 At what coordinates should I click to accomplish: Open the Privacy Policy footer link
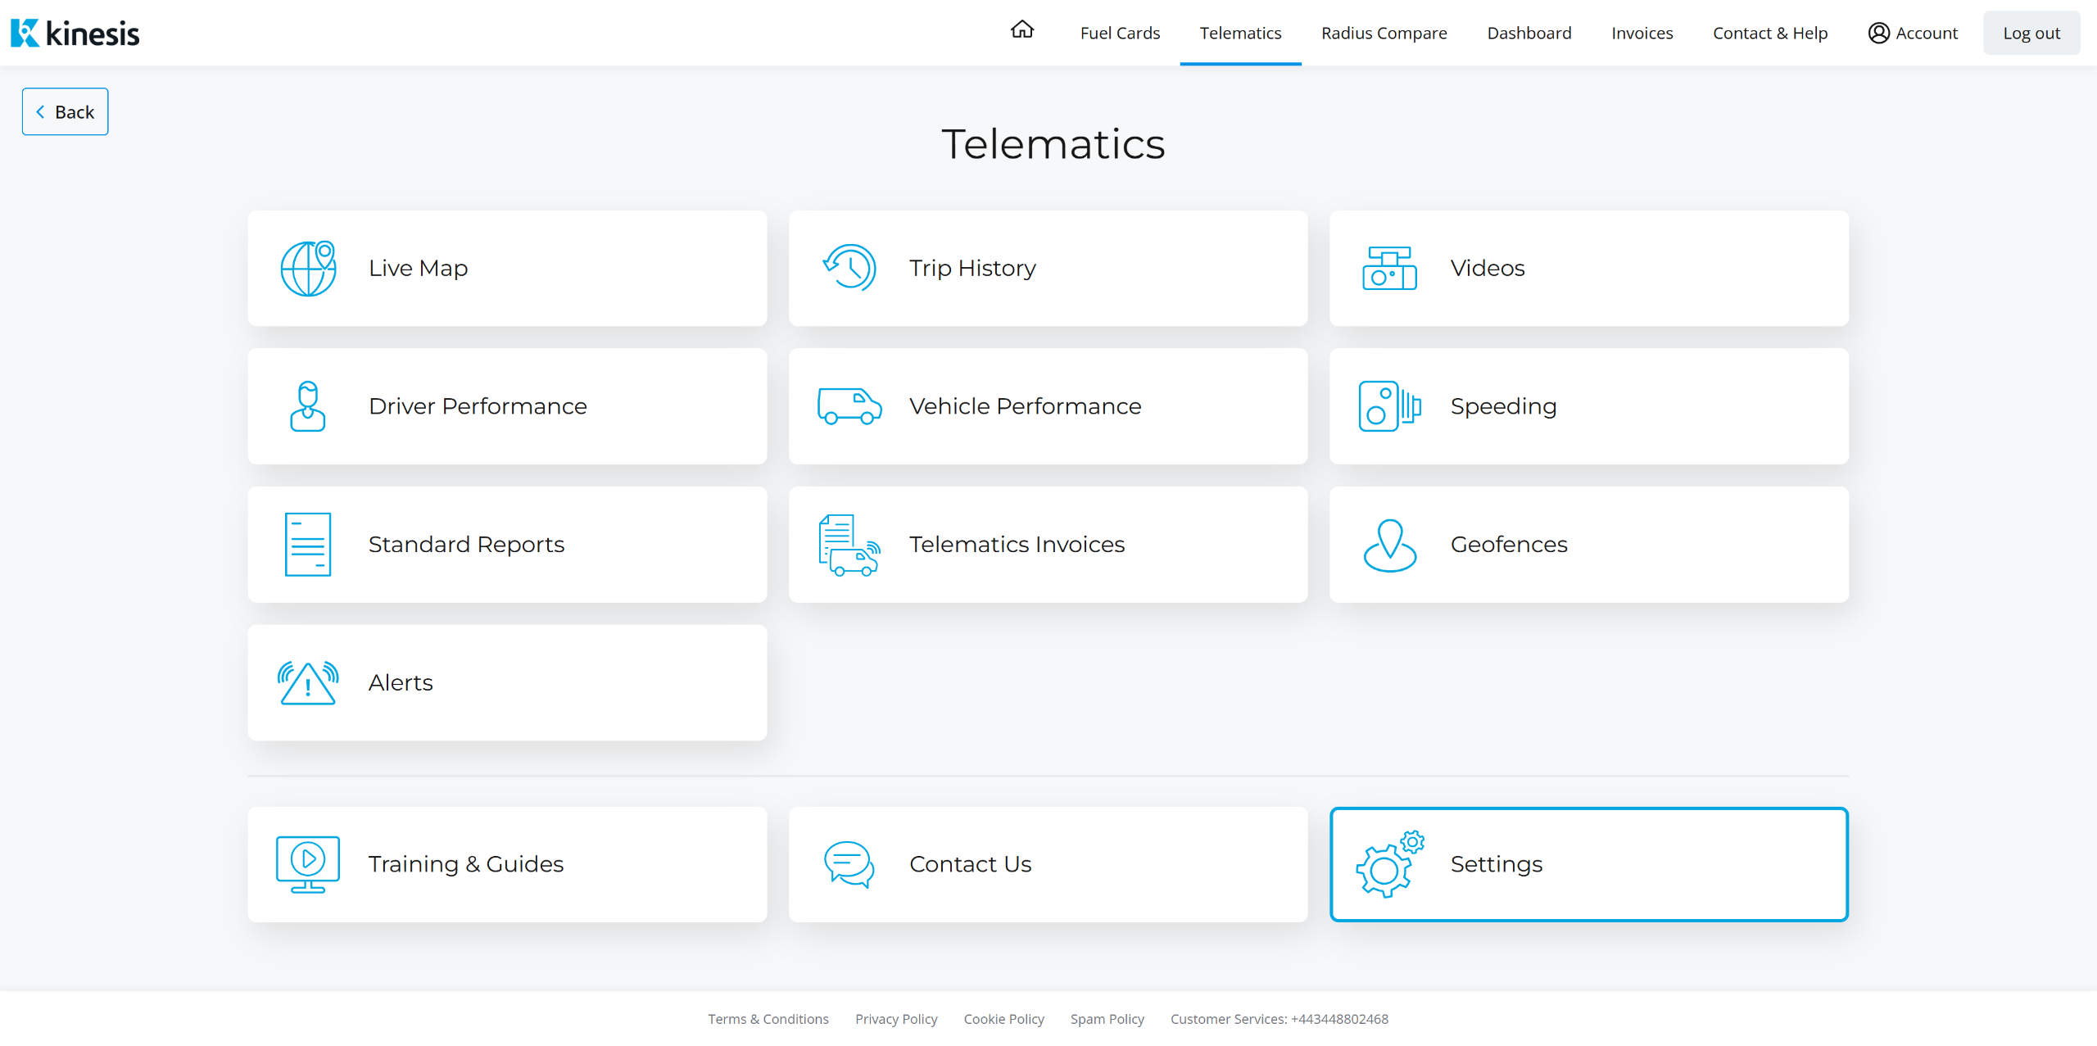pos(896,1019)
